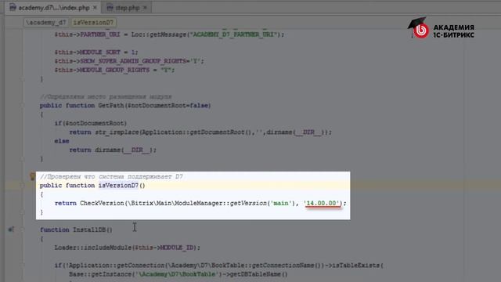Click the else keyword in GetPath
The width and height of the screenshot is (501, 282).
click(x=62, y=141)
